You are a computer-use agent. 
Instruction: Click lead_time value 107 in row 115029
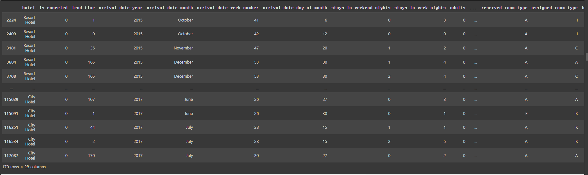(x=91, y=99)
